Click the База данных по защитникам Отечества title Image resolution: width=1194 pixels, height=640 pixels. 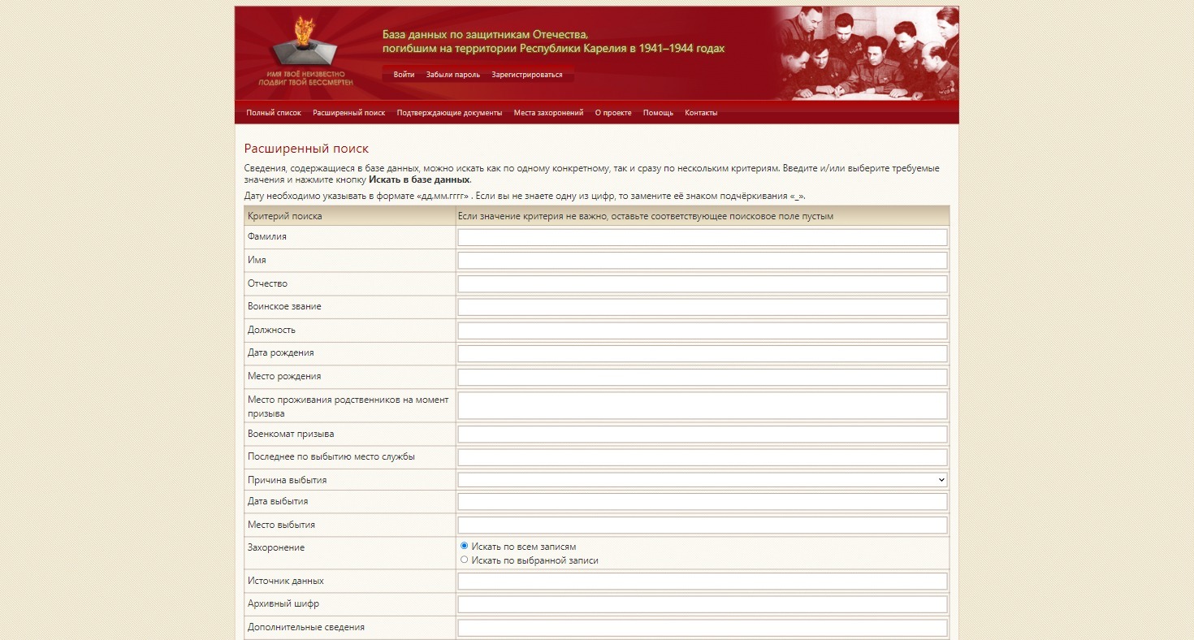pyautogui.click(x=553, y=41)
